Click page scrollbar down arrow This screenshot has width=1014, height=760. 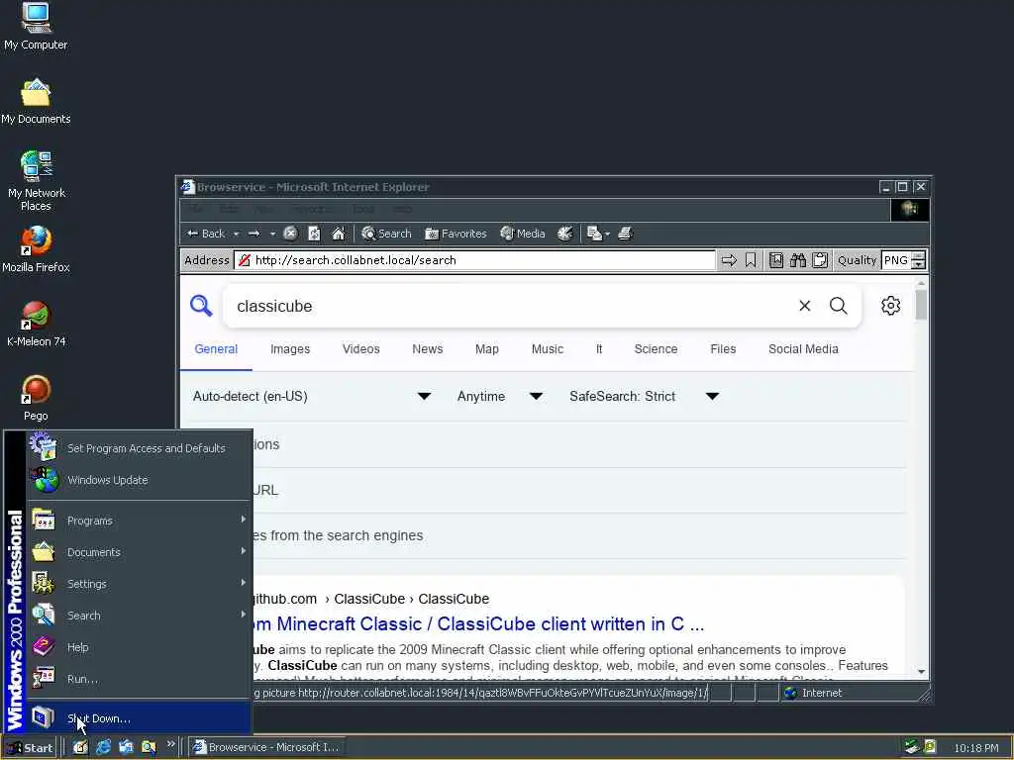click(922, 672)
